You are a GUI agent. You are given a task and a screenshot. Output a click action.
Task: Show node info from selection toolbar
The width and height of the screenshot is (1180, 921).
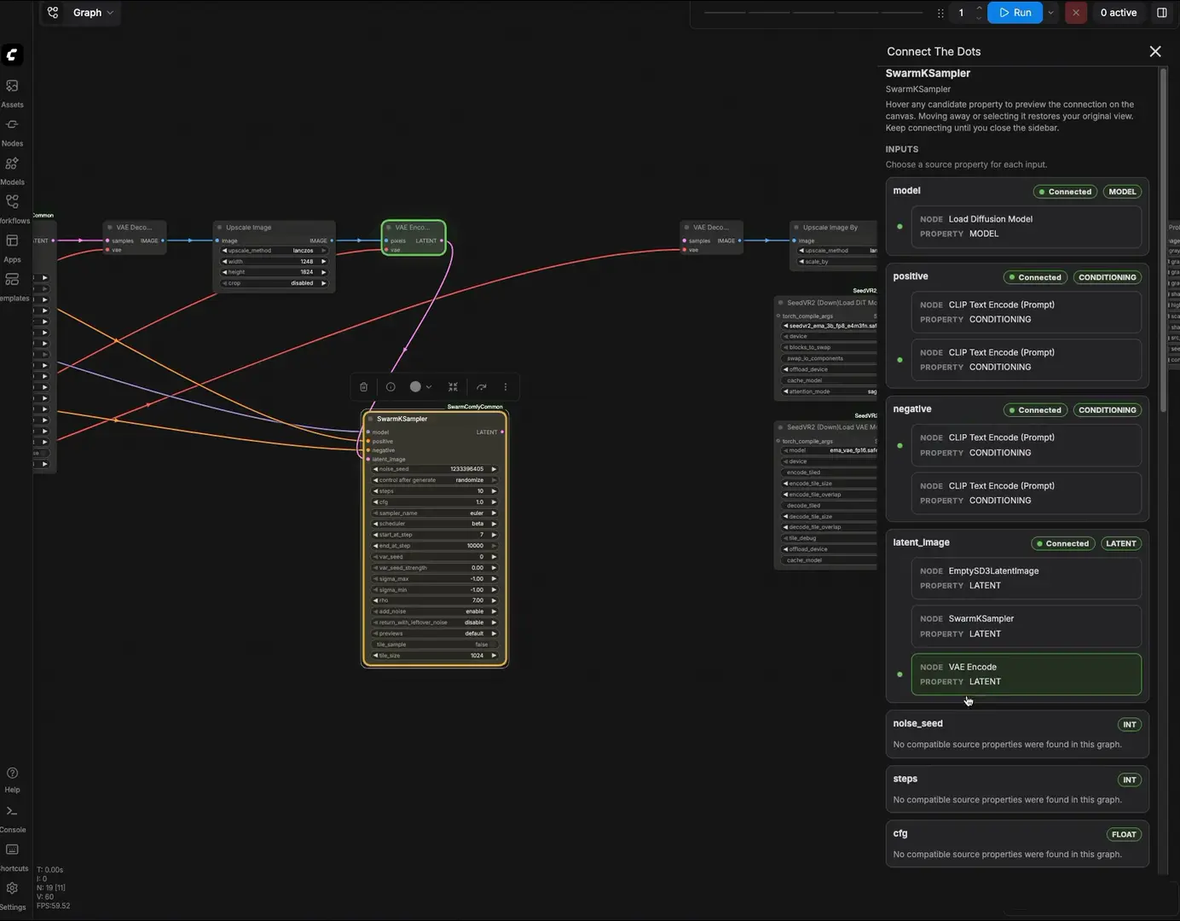pyautogui.click(x=390, y=387)
